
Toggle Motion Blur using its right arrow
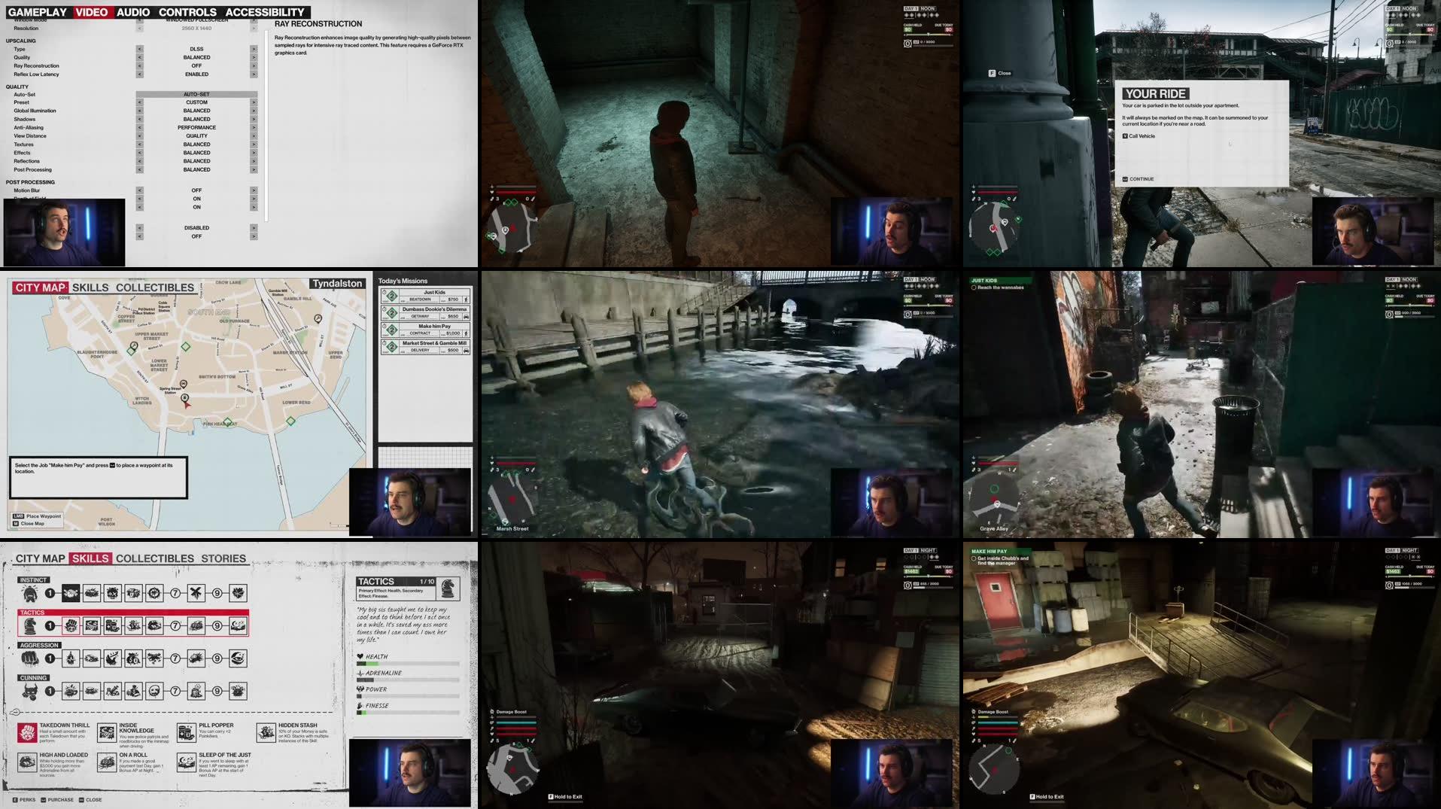coord(254,190)
